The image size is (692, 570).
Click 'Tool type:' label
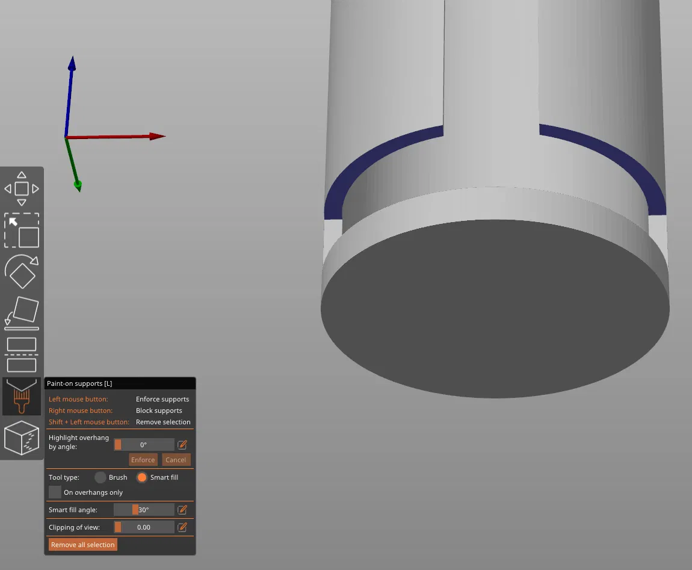point(64,477)
